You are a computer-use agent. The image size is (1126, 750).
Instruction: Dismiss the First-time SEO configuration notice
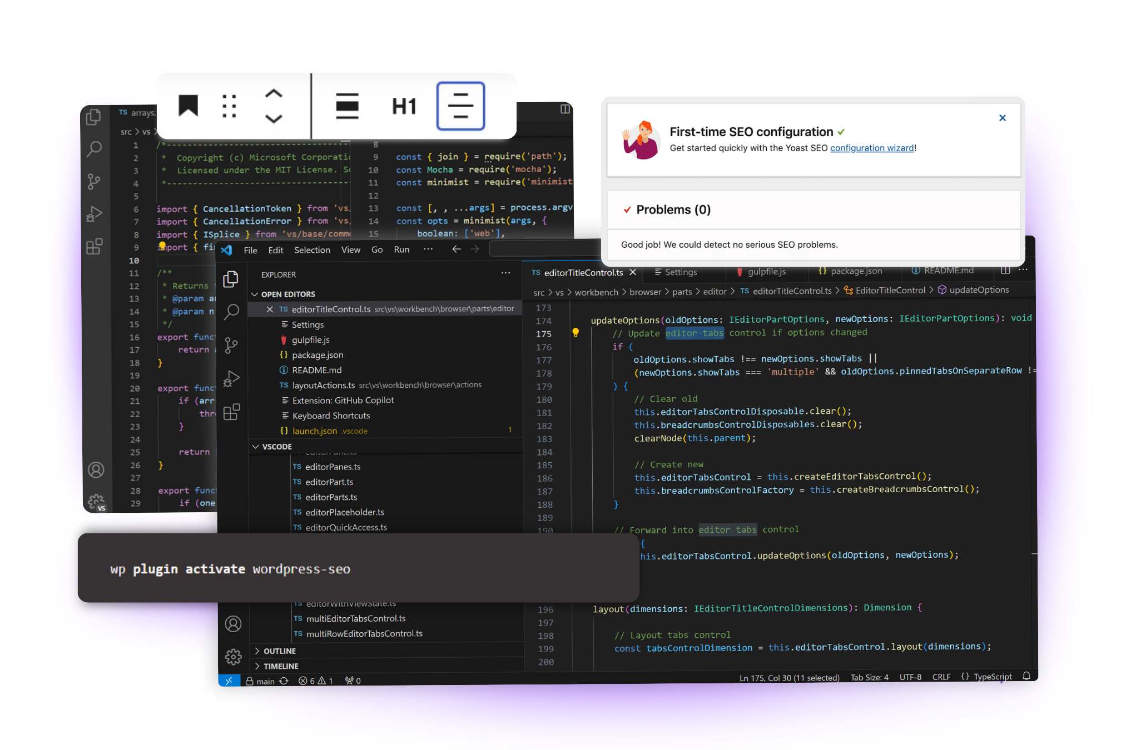(1002, 118)
